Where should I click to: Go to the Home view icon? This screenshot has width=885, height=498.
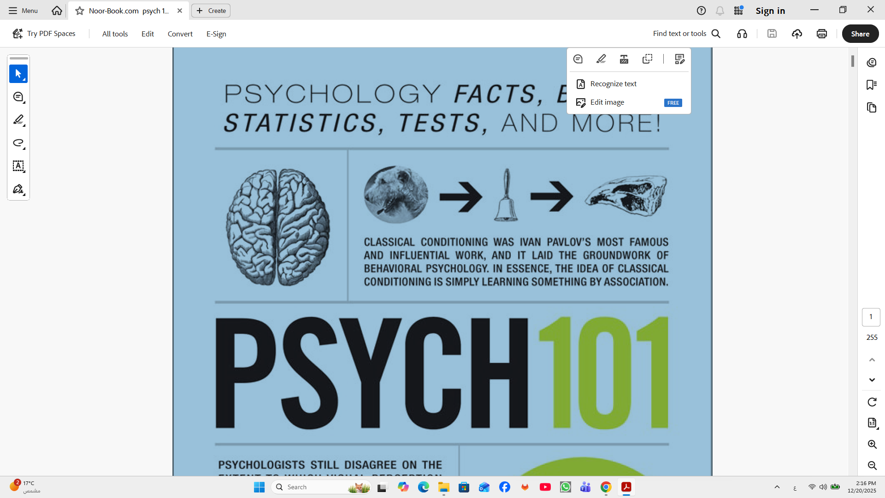pos(57,11)
